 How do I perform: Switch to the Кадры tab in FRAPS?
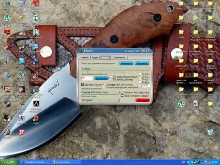[x=95, y=57]
